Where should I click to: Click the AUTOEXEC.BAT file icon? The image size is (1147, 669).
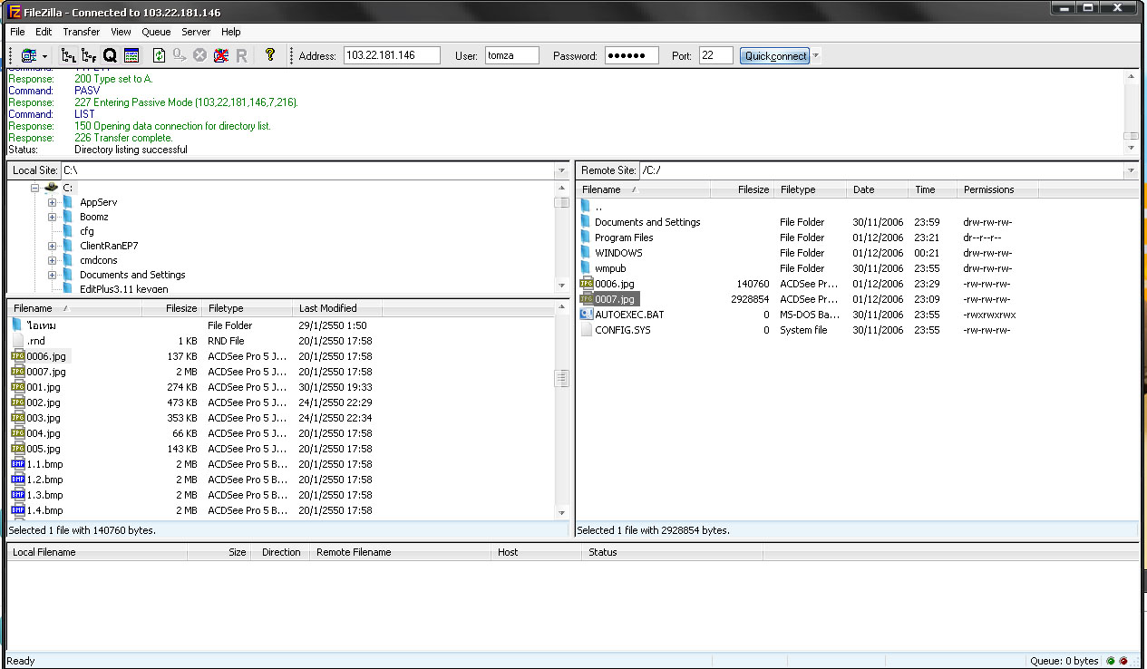(x=586, y=315)
